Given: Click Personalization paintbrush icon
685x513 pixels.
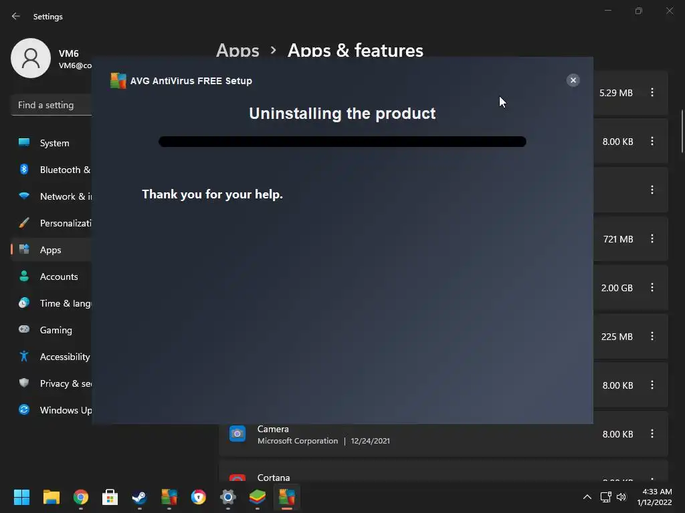Looking at the screenshot, I should [x=24, y=222].
